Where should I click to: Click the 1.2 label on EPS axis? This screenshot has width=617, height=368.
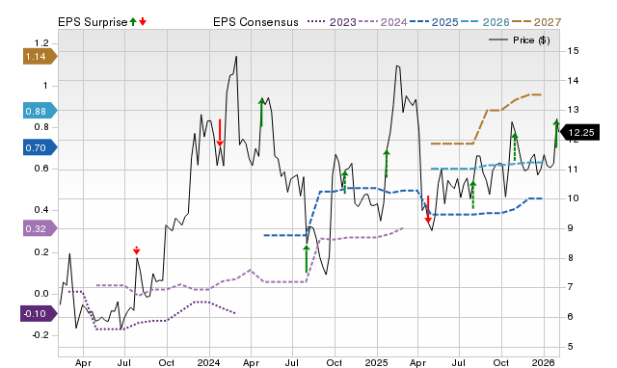pyautogui.click(x=41, y=42)
